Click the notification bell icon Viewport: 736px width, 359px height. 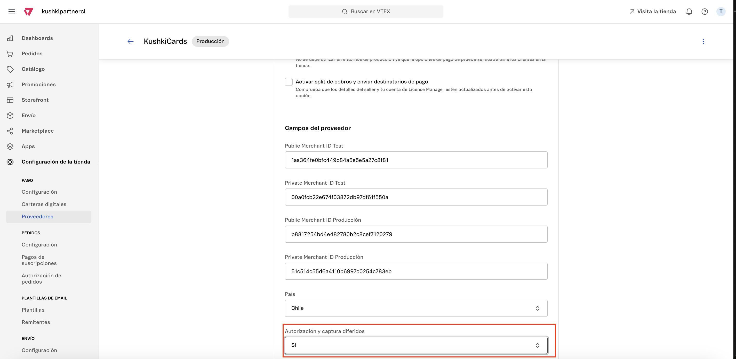point(689,11)
